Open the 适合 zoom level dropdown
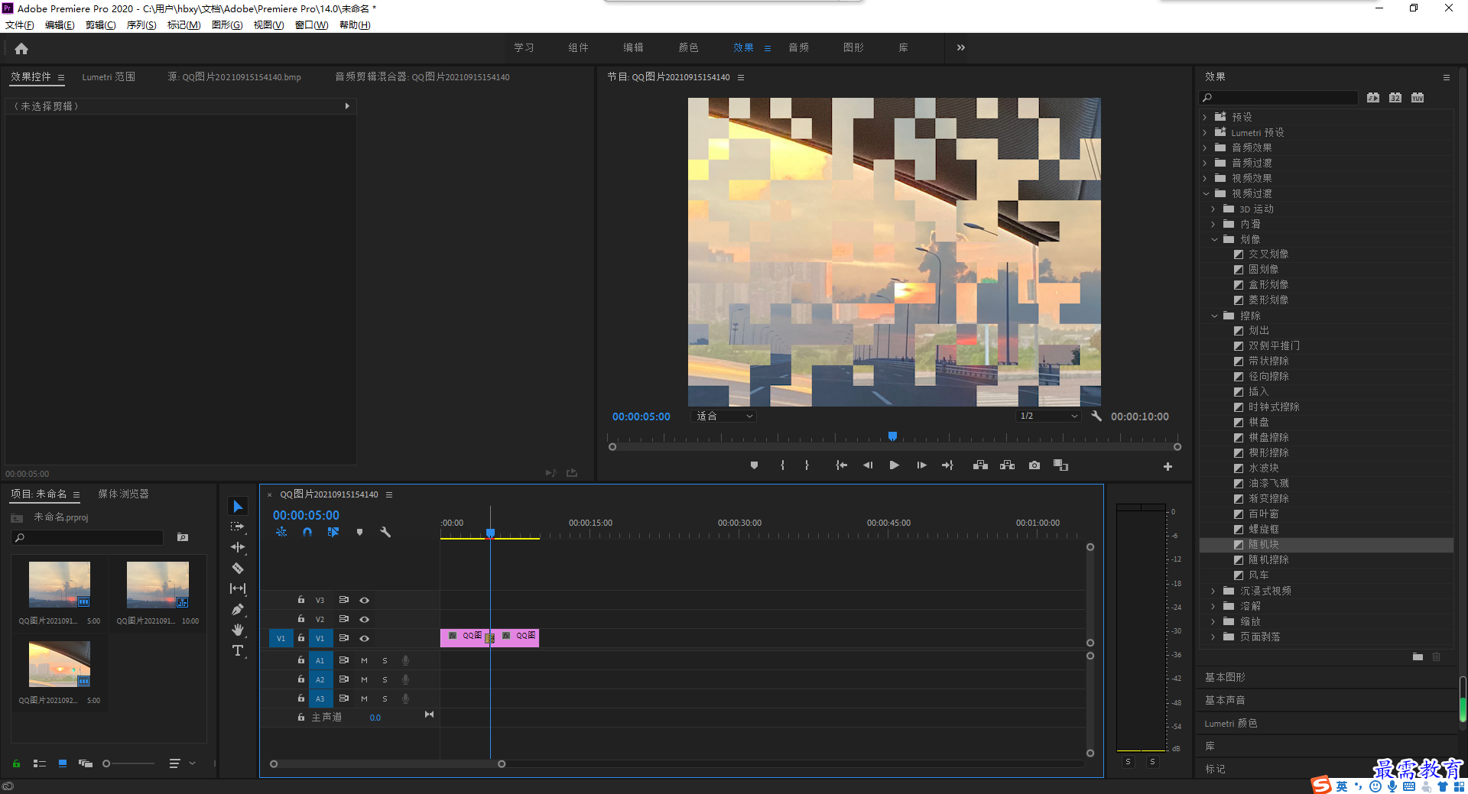 pyautogui.click(x=724, y=416)
